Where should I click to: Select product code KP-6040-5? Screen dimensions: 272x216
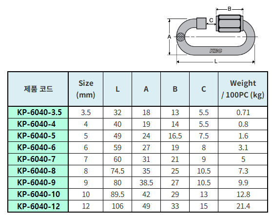coord(36,136)
